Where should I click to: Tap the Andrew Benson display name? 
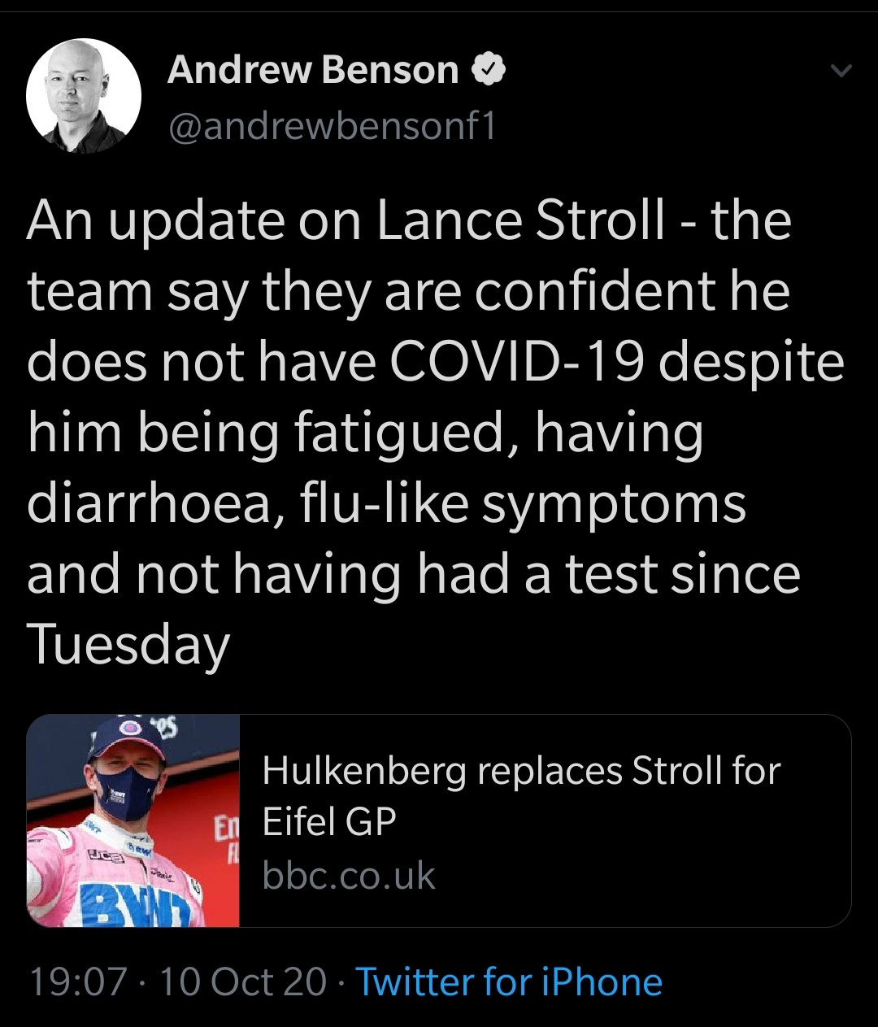click(x=313, y=71)
